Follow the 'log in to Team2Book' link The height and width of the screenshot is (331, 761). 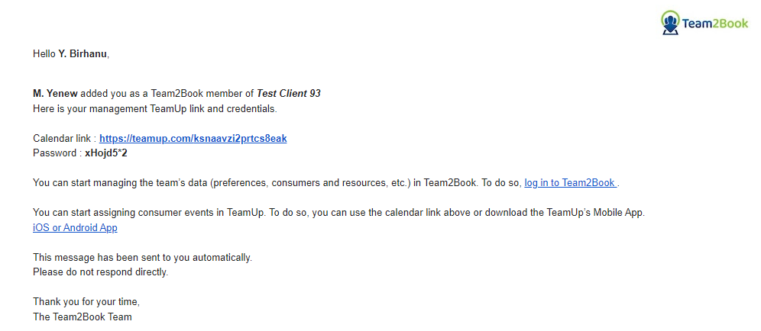pyautogui.click(x=571, y=183)
